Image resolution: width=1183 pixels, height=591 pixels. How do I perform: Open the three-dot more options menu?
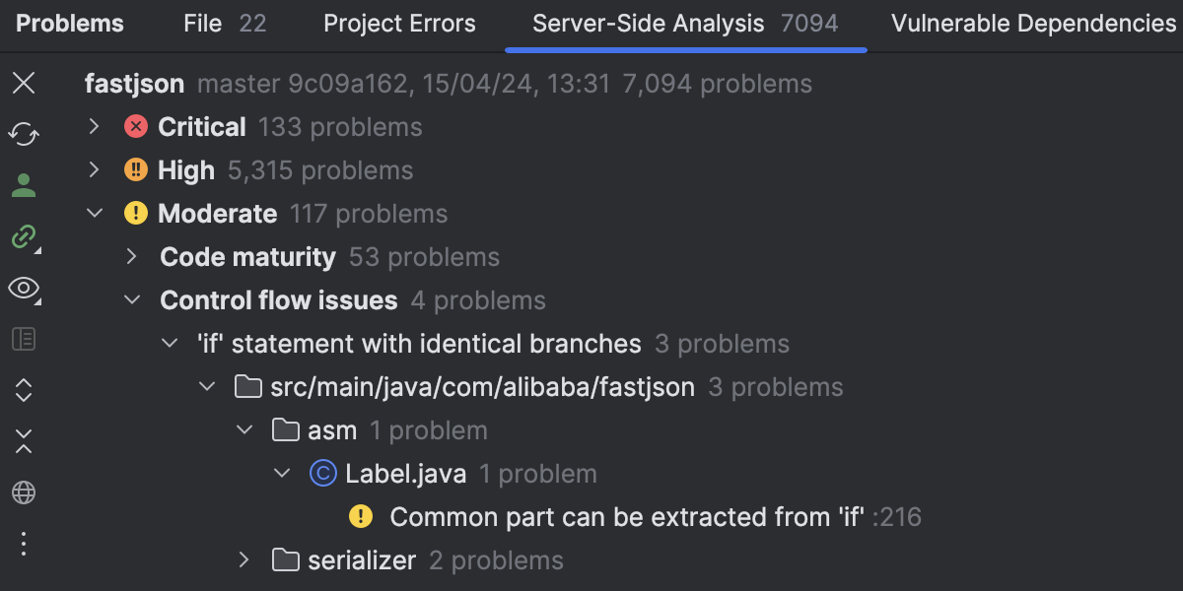tap(24, 544)
